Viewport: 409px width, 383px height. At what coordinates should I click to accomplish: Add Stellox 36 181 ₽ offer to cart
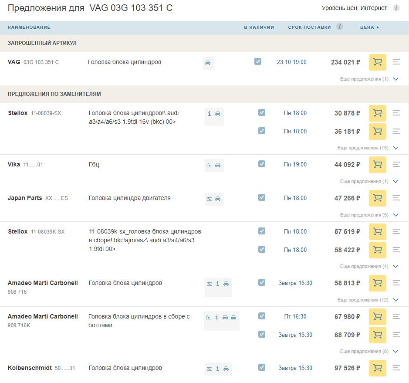[x=378, y=131]
